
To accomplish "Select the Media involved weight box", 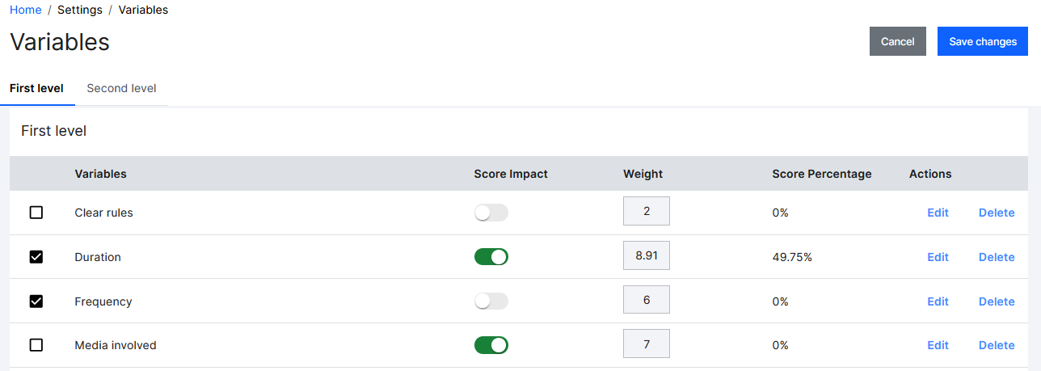I will click(647, 344).
